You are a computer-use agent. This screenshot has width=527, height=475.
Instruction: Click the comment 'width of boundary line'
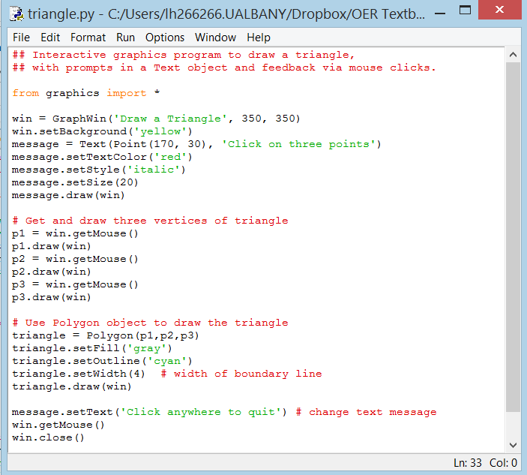(241, 374)
